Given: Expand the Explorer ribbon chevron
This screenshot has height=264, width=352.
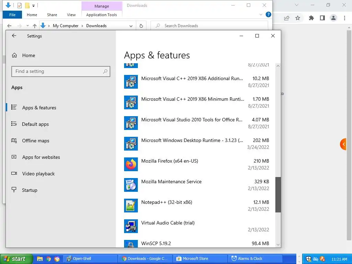Looking at the screenshot, I should point(261,14).
